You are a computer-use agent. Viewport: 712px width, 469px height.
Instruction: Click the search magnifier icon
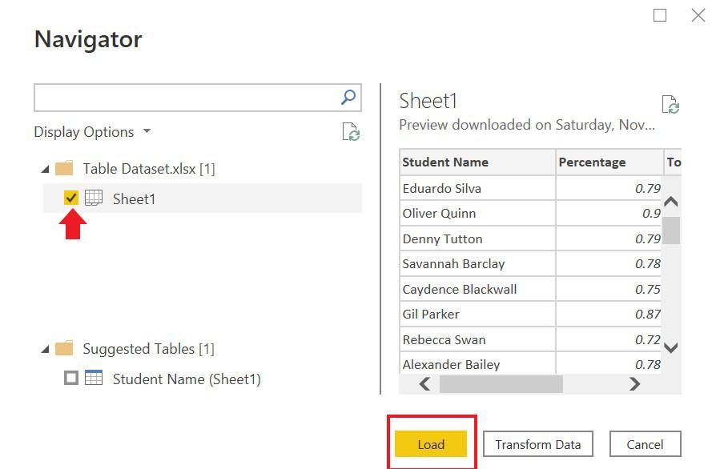(348, 98)
